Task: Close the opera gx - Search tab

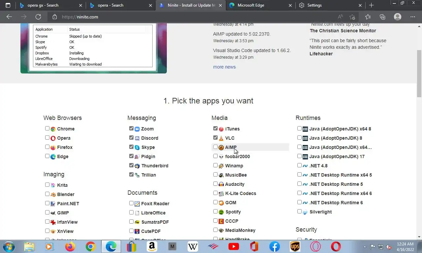Action: [81, 5]
